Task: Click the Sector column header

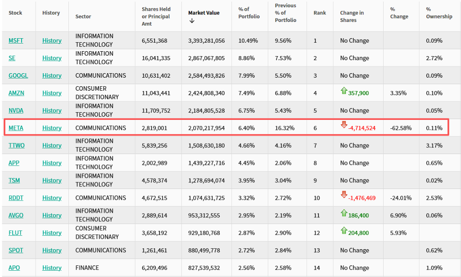Action: pos(83,17)
